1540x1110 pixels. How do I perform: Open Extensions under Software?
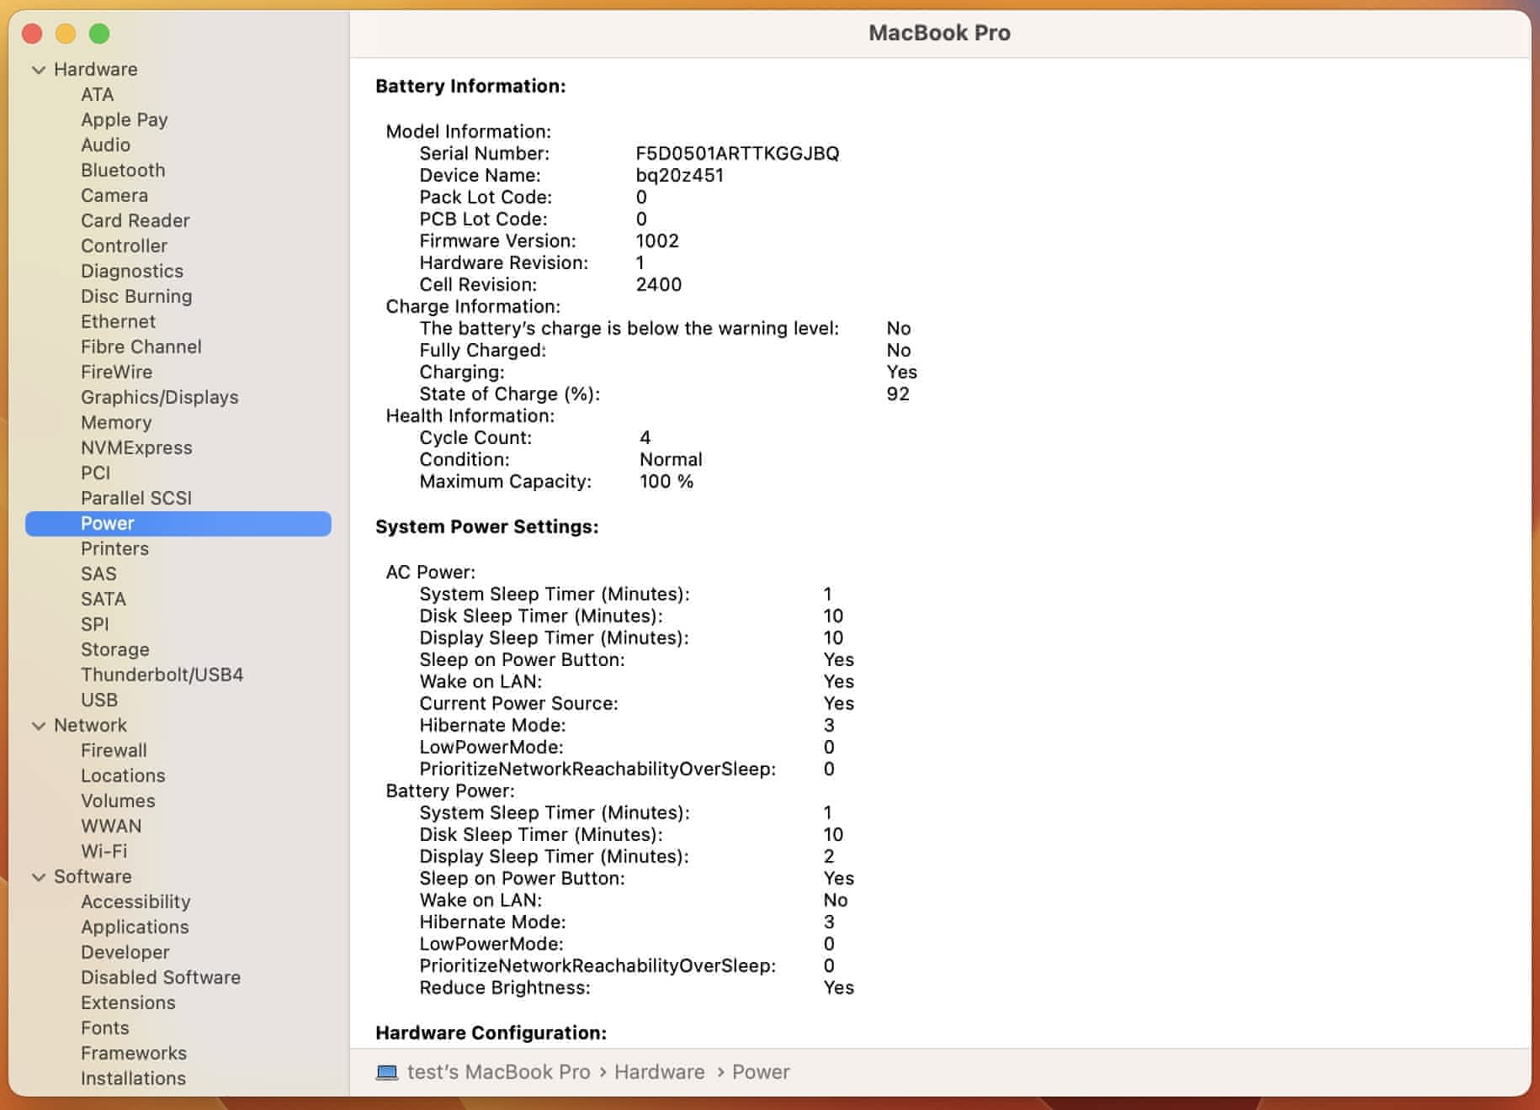tap(128, 1002)
